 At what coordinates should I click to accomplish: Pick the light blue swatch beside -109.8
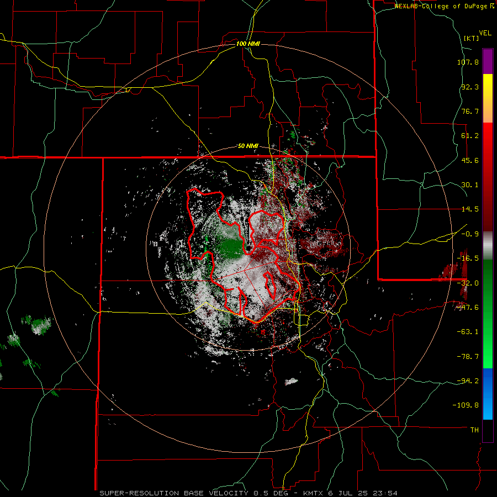tap(488, 406)
